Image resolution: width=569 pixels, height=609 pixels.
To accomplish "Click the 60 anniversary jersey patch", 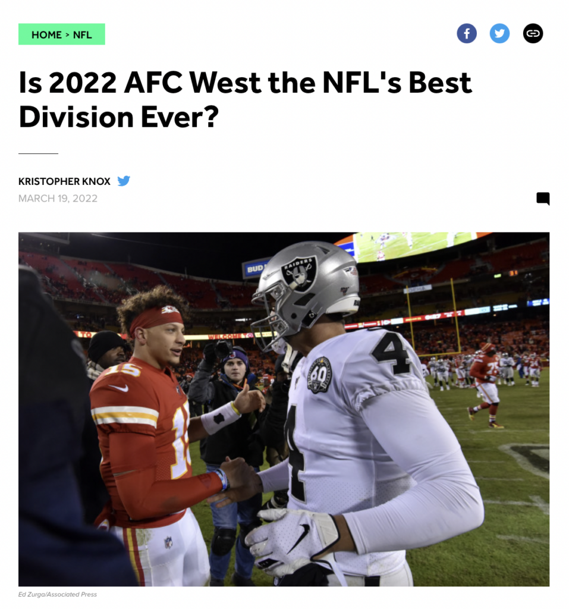I will 319,375.
